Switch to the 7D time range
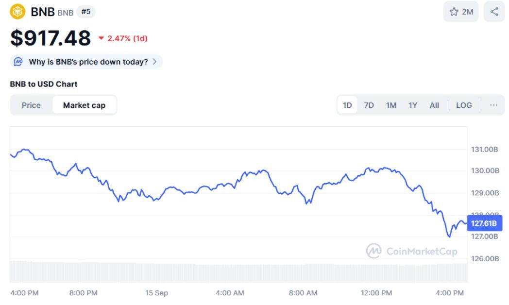This screenshot has height=305, width=509. pyautogui.click(x=369, y=105)
